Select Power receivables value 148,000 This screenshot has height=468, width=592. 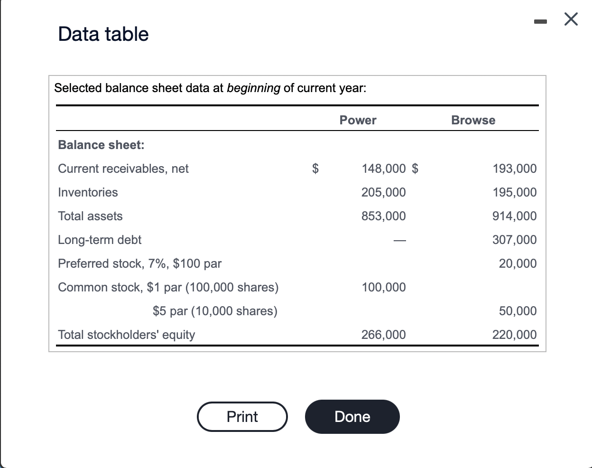click(384, 168)
